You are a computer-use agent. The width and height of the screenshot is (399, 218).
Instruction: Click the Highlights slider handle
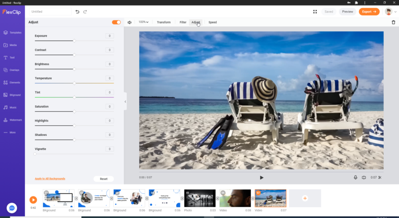pos(74,126)
